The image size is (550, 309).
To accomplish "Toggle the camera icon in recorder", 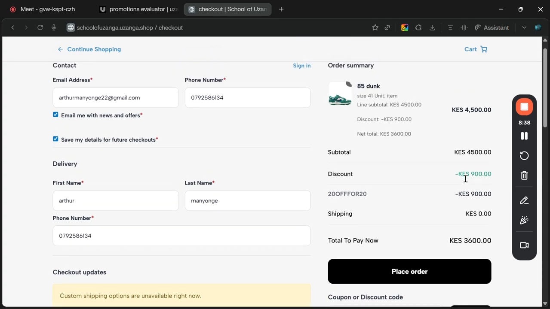I will point(524,245).
